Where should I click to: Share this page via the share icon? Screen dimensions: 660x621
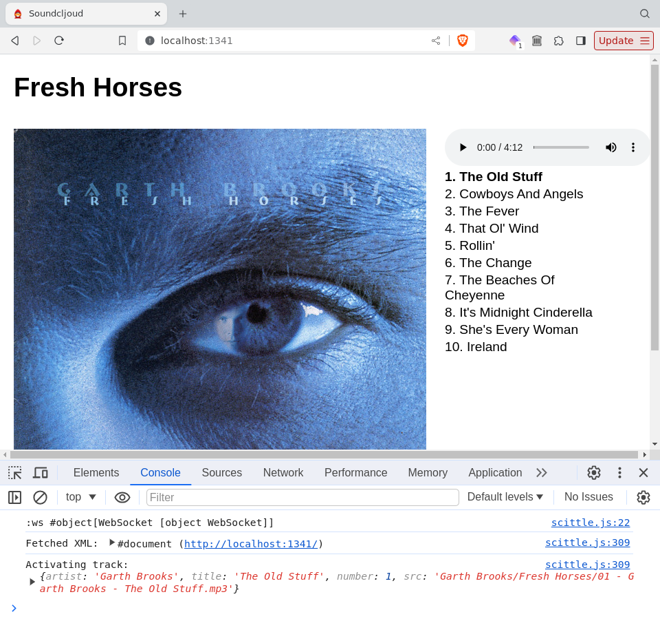click(x=436, y=41)
